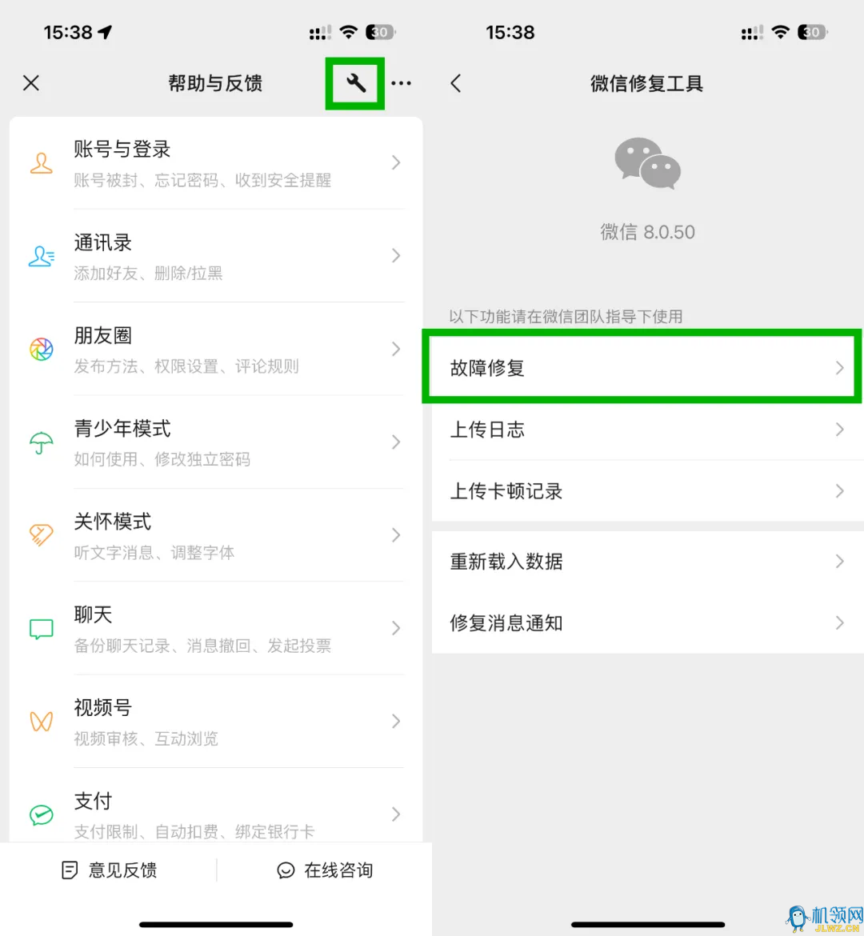Viewport: 864px width, 936px height.
Task: Open the wrench repair tool icon
Action: [x=355, y=83]
